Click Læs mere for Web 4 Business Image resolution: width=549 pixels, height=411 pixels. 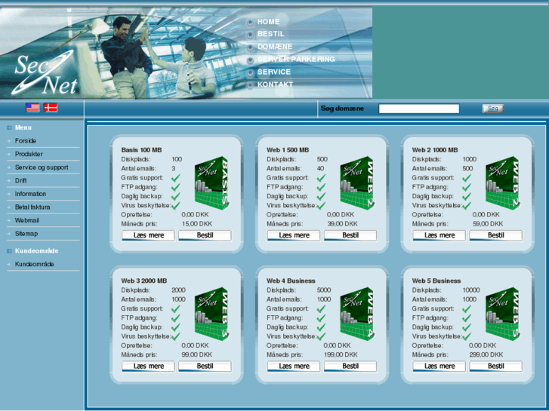point(294,367)
